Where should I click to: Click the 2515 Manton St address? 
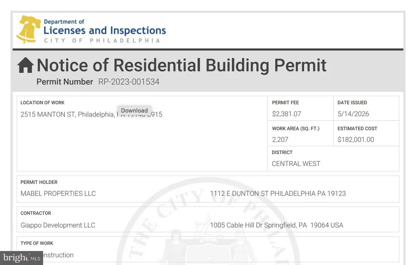click(x=91, y=114)
